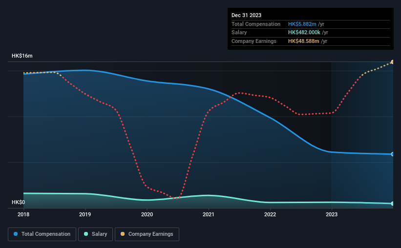Click the HK$48.588m company earnings value
Image resolution: width=401 pixels, height=248 pixels.
[x=304, y=41]
